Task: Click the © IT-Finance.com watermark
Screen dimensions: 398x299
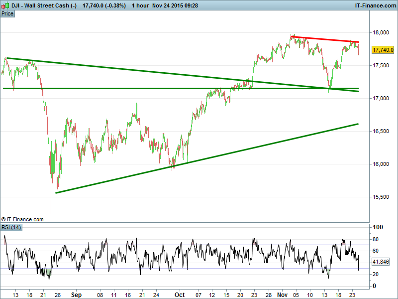Action: pyautogui.click(x=23, y=219)
